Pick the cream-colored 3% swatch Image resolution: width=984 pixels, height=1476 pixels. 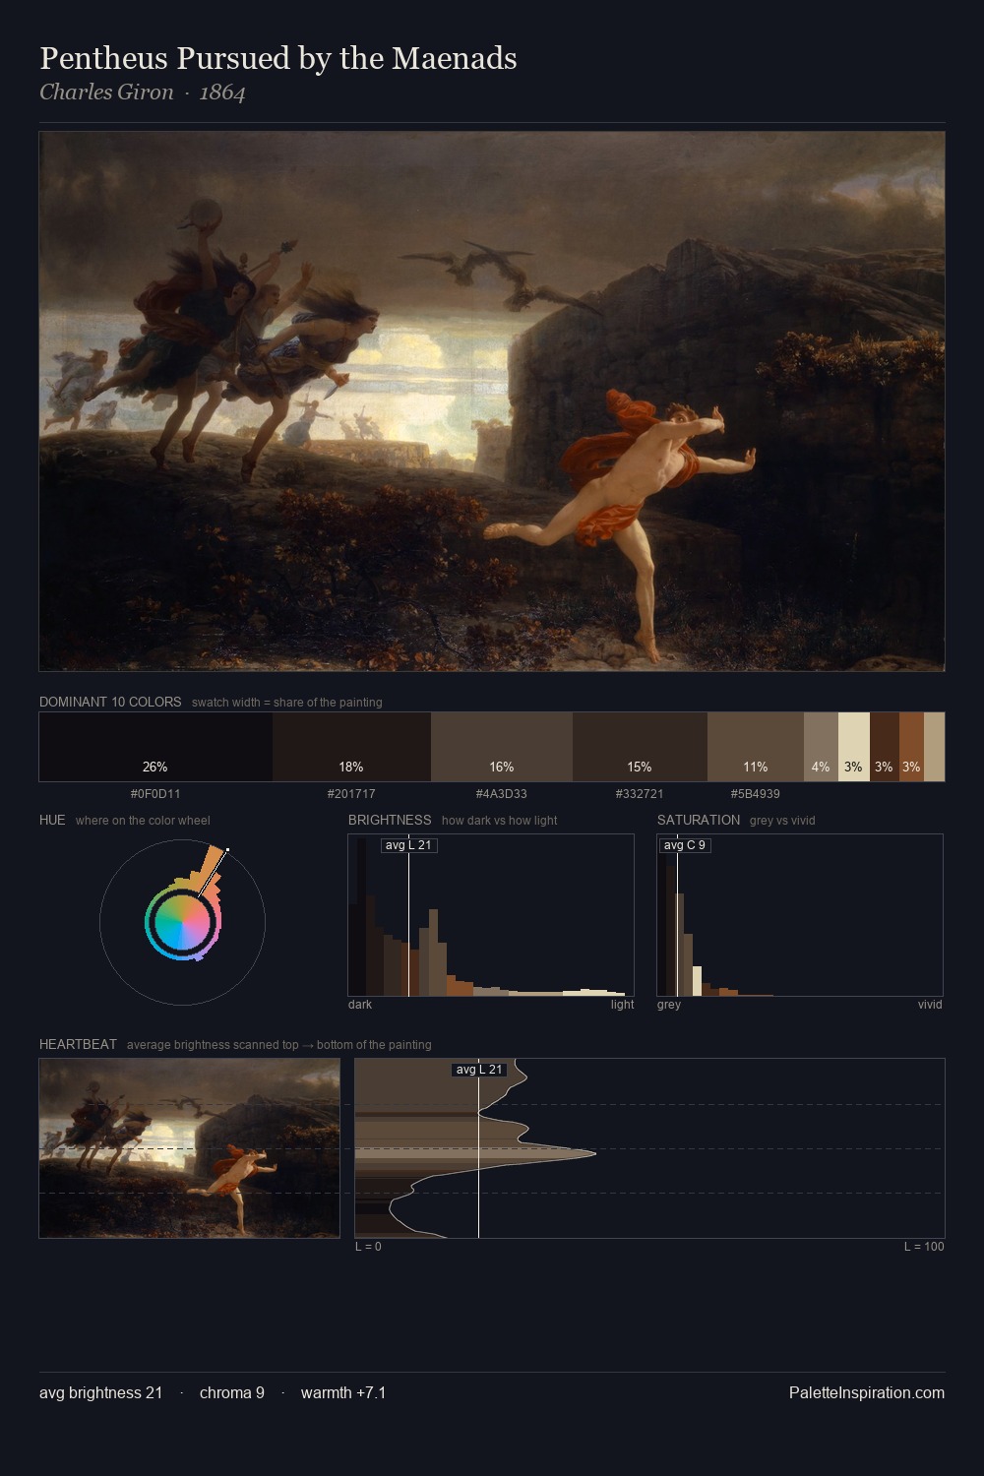[854, 747]
